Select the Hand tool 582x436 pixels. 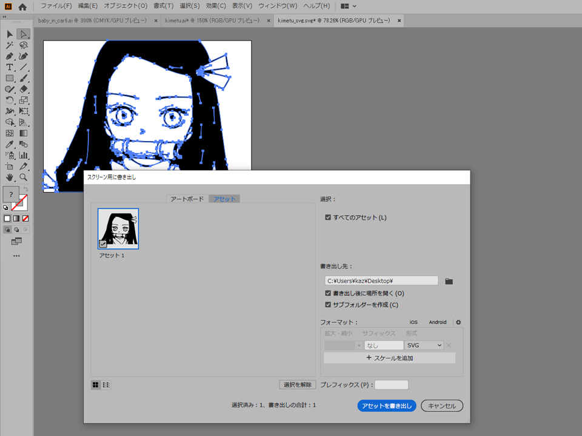(10, 177)
